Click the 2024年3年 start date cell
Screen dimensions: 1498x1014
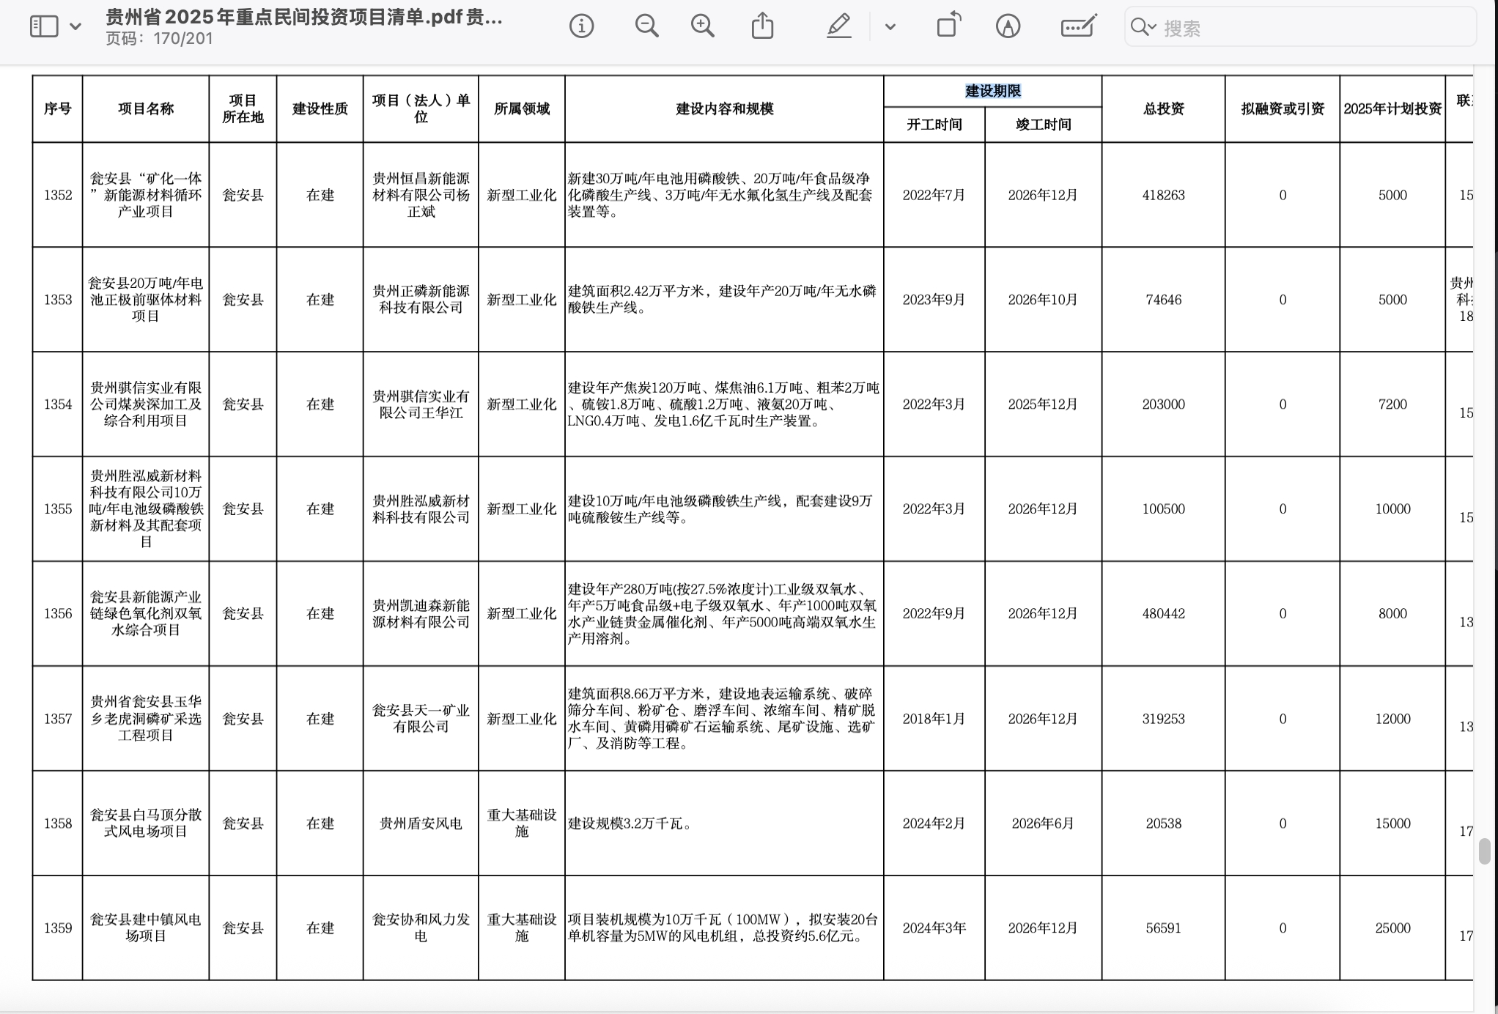coord(934,928)
